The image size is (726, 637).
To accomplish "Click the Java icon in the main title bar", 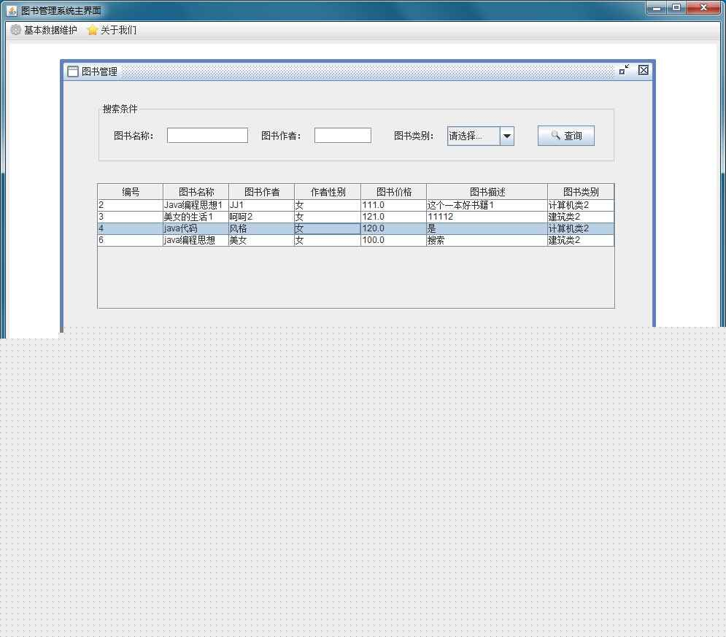I will click(12, 10).
